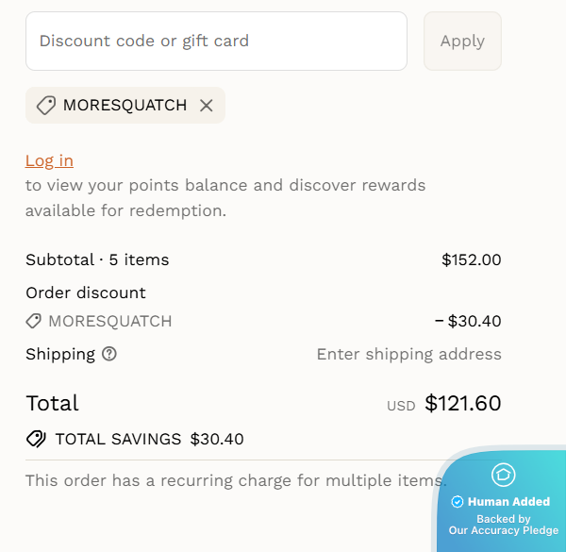Click the hexagon house icon on the badge
Viewport: 566px width, 552px height.
504,475
